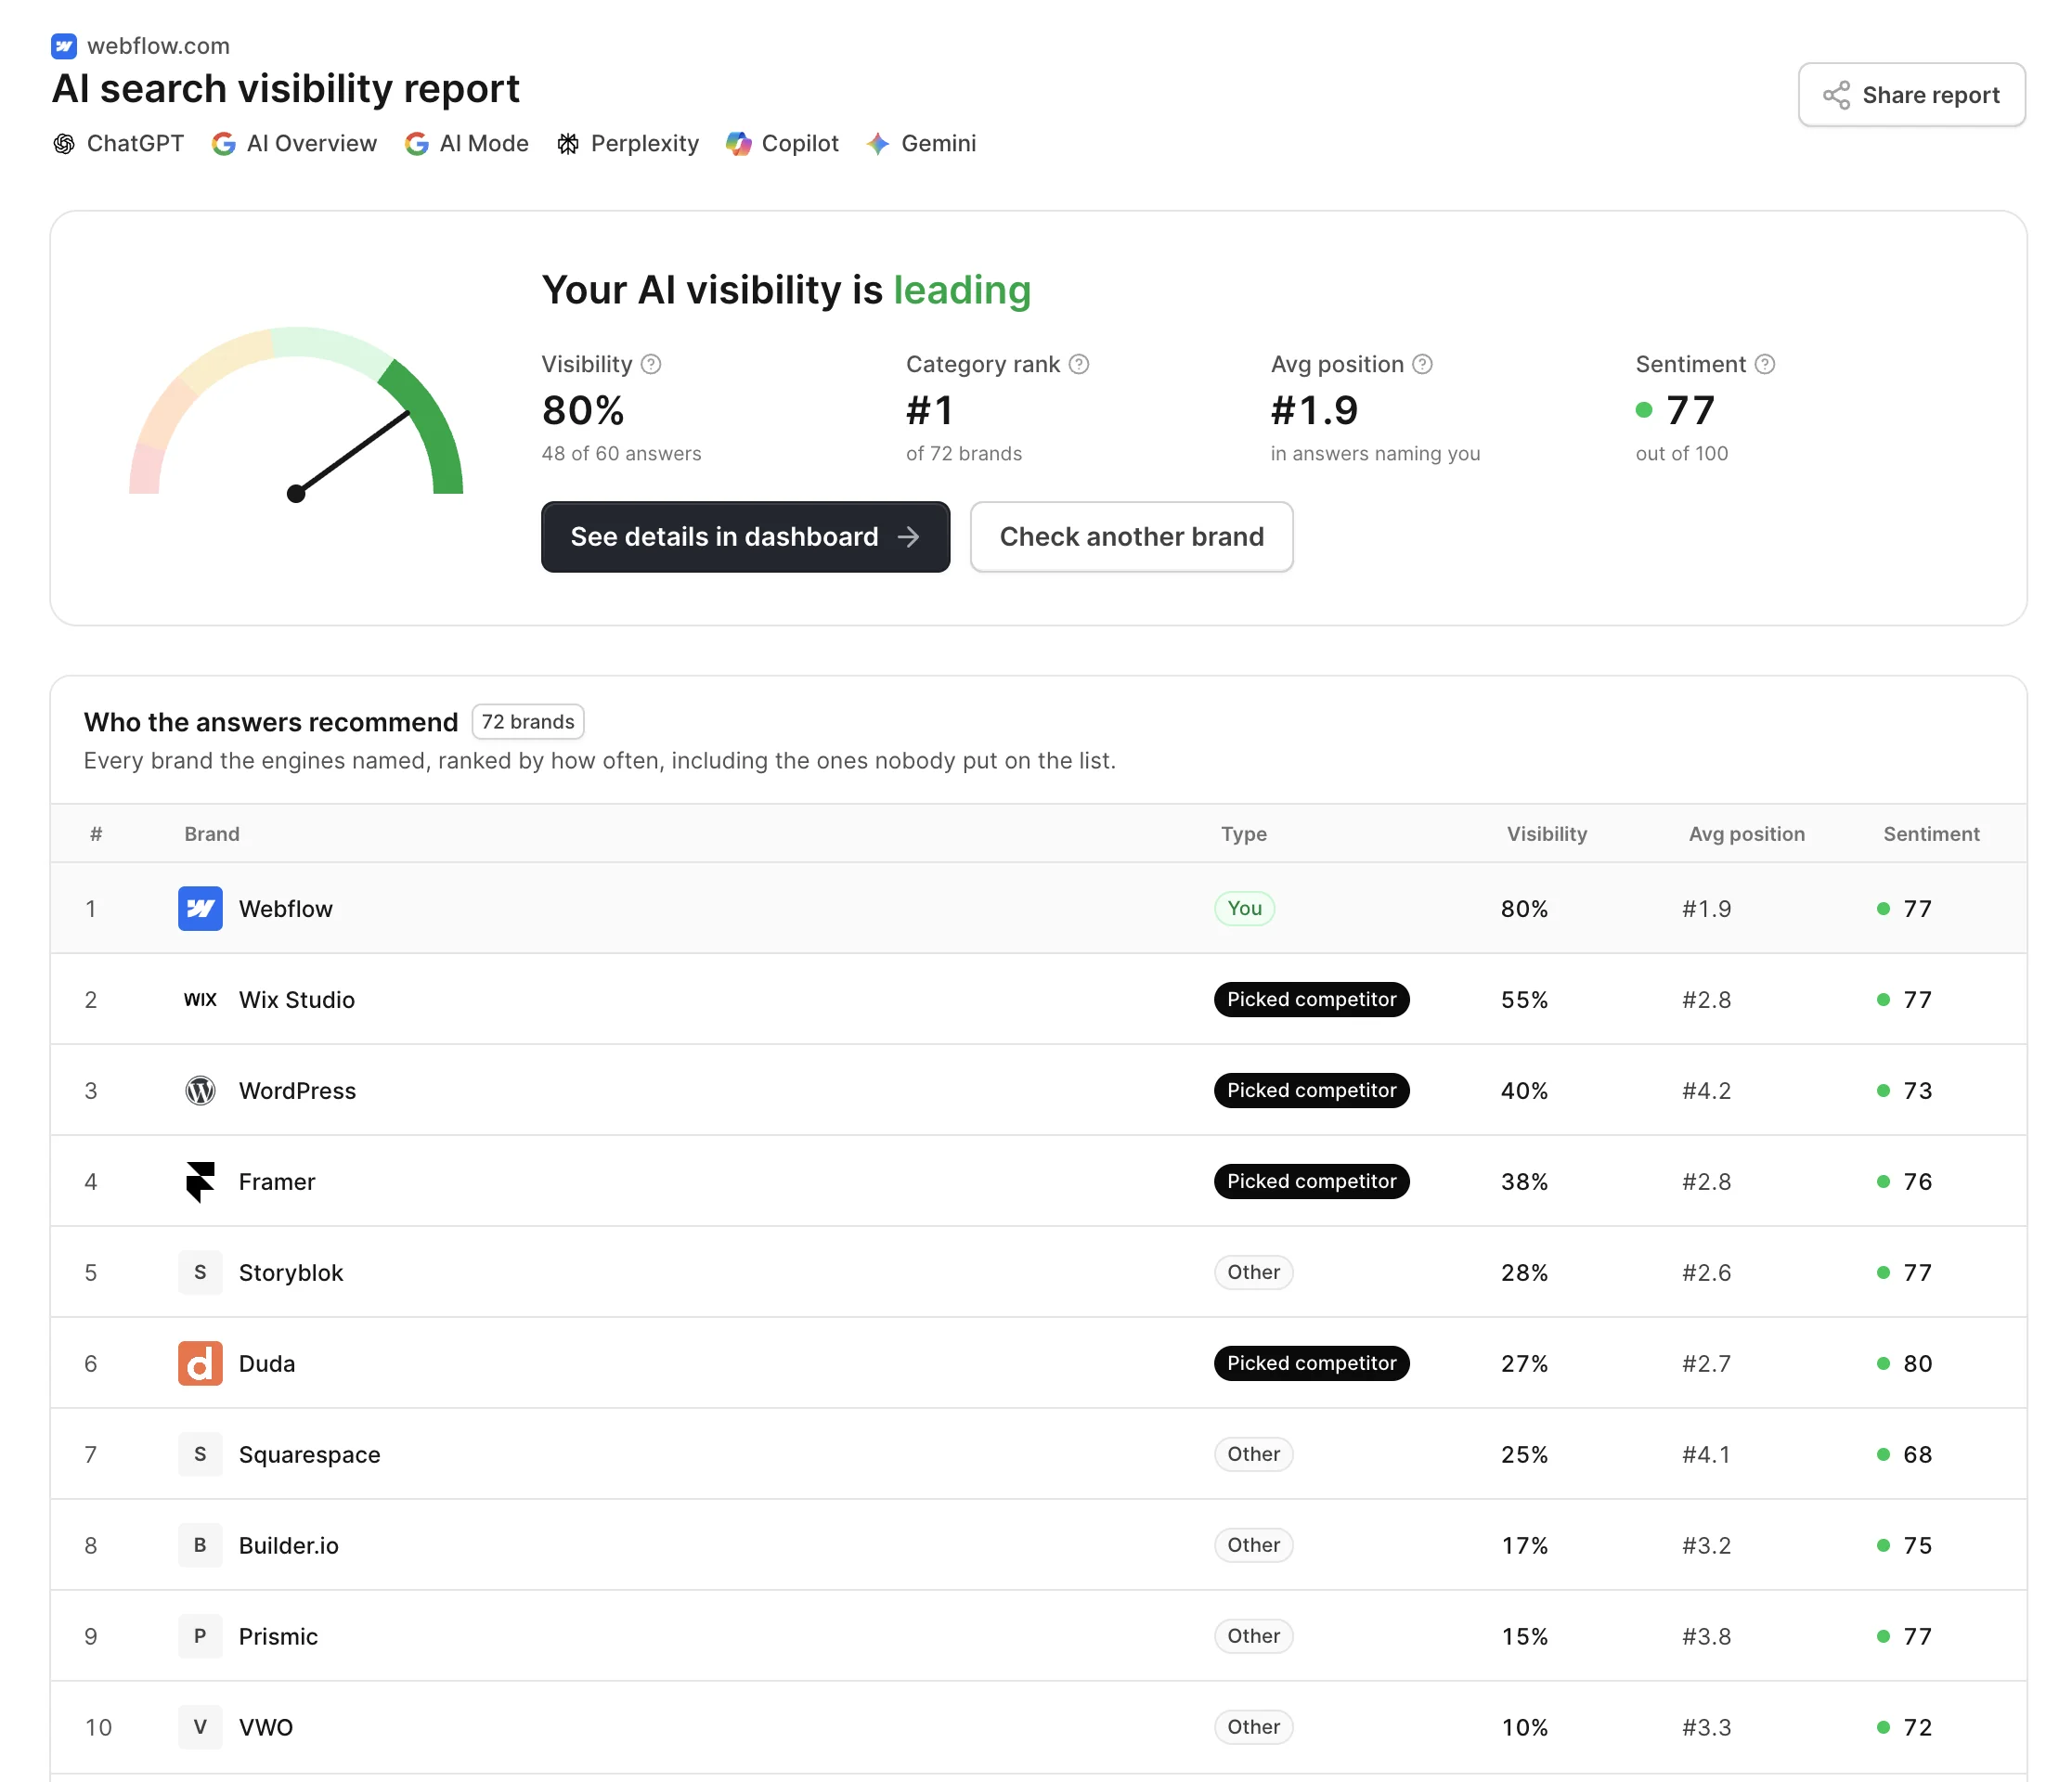Click the You tag on Webflow row
Viewport: 2072px width, 1782px height.
click(1245, 909)
